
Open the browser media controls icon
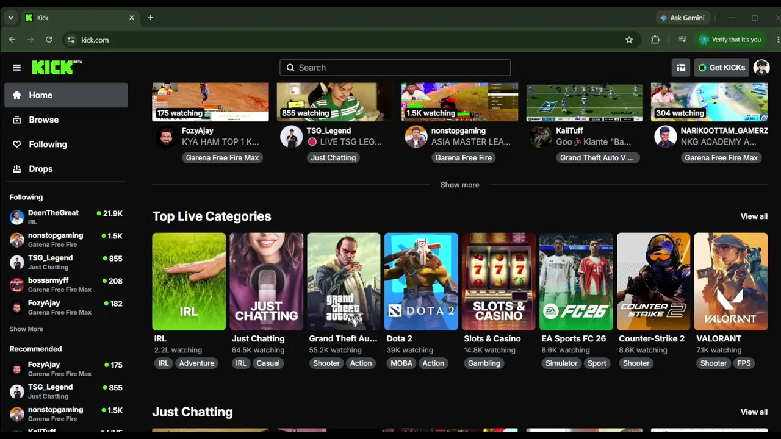tap(682, 40)
